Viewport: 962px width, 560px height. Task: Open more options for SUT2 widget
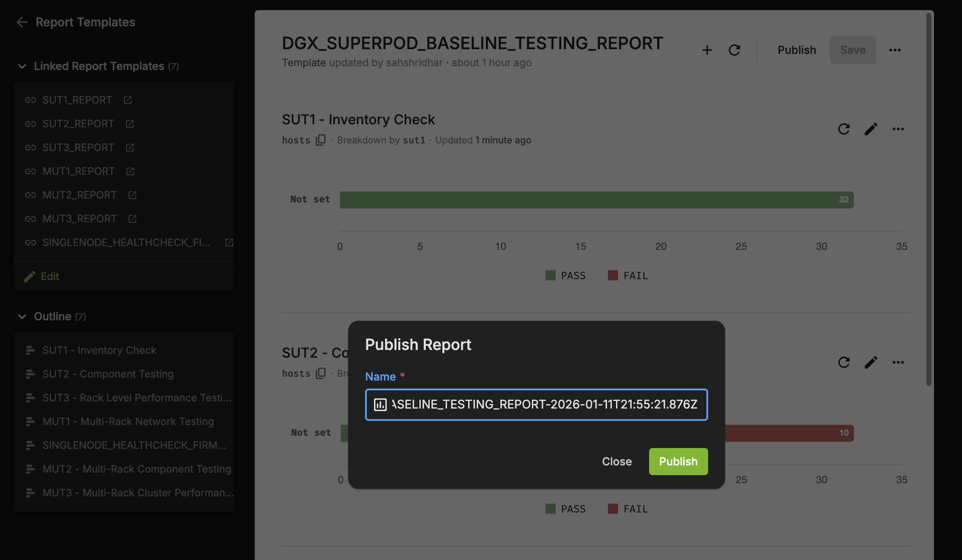898,362
